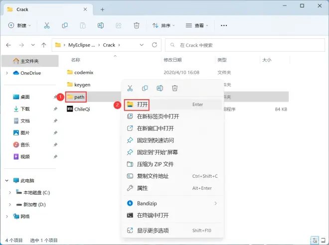Click the Rename icon in the top toolbar
The height and width of the screenshot is (245, 329).
[101, 25]
